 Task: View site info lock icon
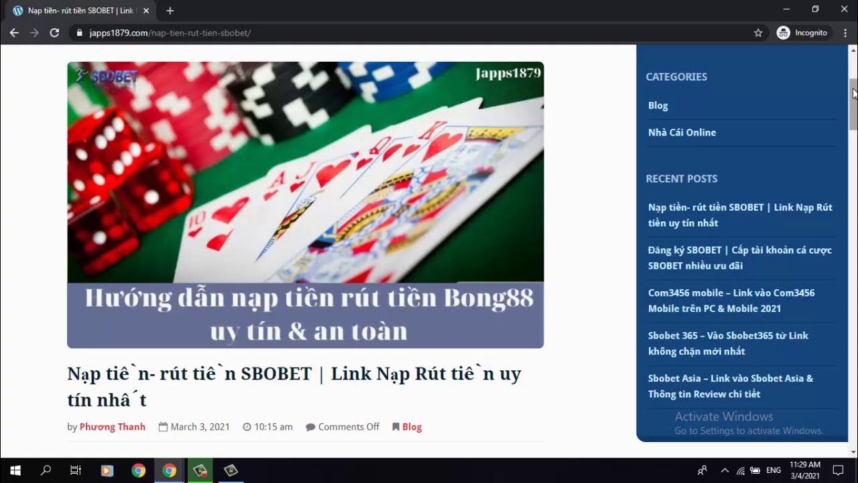[x=80, y=32]
